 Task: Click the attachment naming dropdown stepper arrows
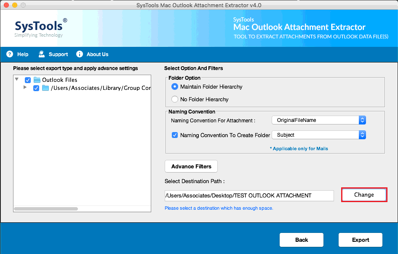click(362, 120)
